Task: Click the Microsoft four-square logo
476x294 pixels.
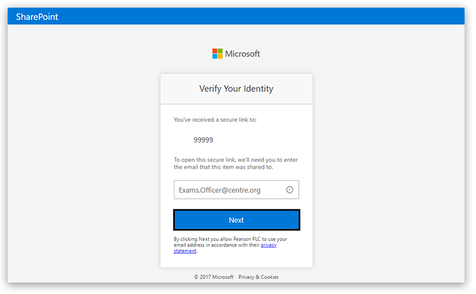Action: point(217,54)
